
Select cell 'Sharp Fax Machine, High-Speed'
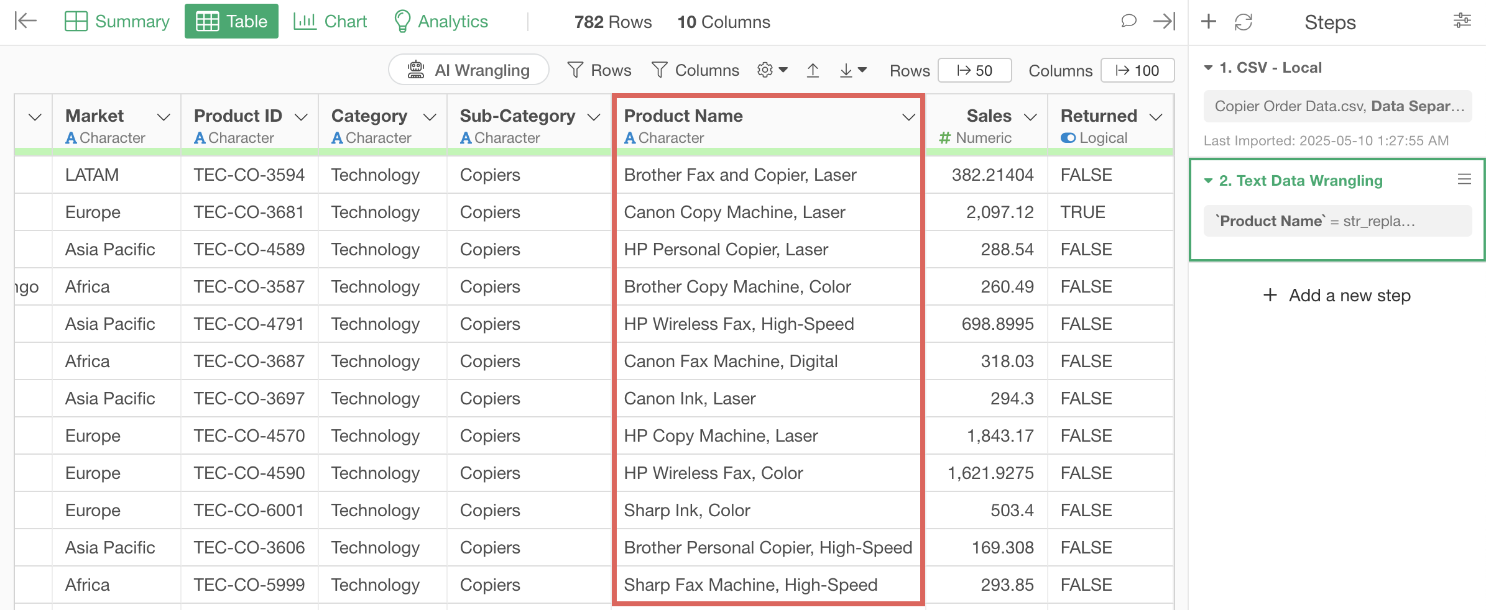tap(768, 585)
